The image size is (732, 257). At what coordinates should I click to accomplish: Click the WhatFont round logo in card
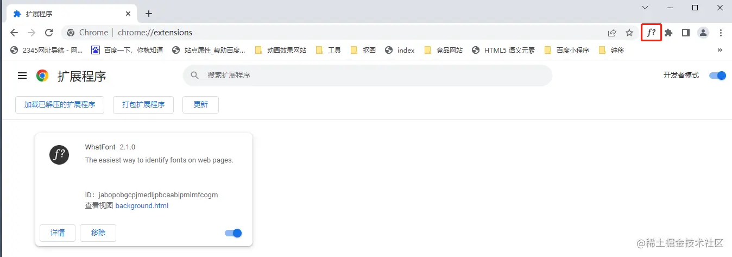coord(59,155)
